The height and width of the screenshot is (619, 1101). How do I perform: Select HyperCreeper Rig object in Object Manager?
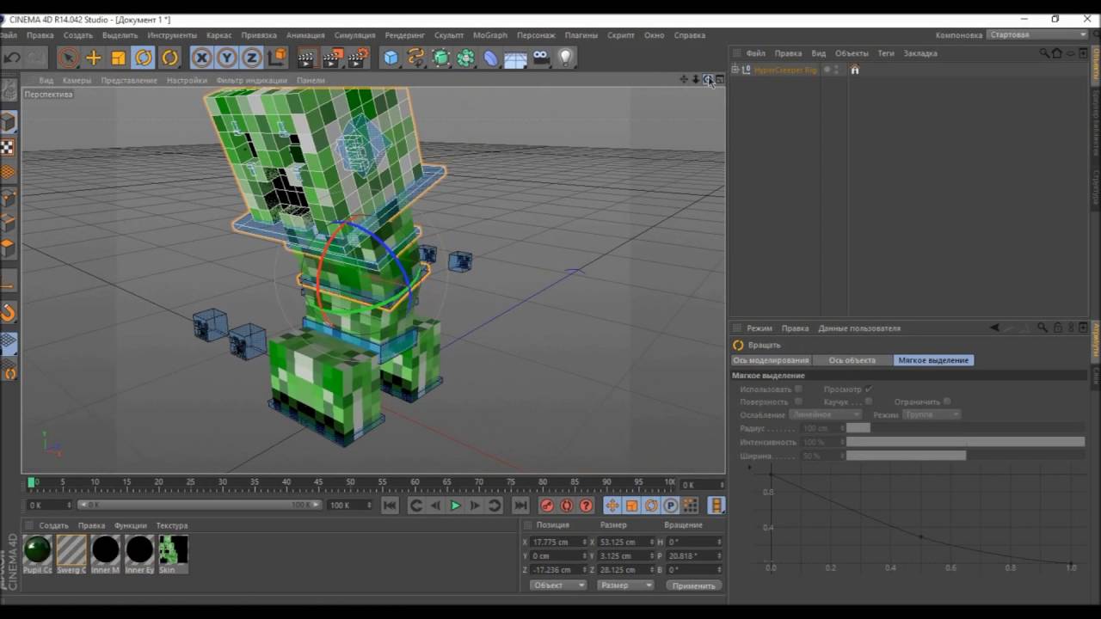[x=785, y=70]
